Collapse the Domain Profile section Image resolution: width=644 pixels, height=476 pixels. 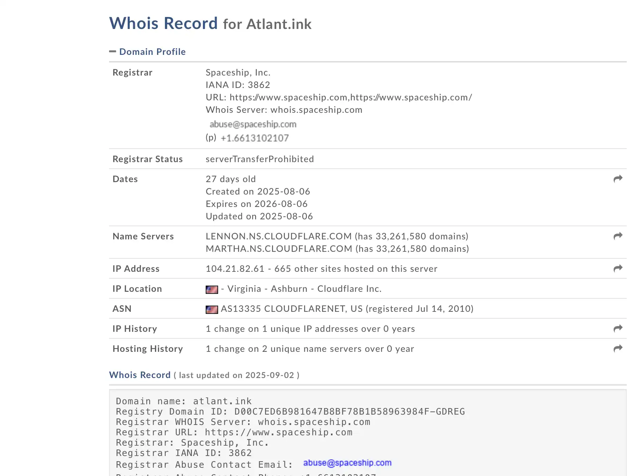pyautogui.click(x=113, y=52)
